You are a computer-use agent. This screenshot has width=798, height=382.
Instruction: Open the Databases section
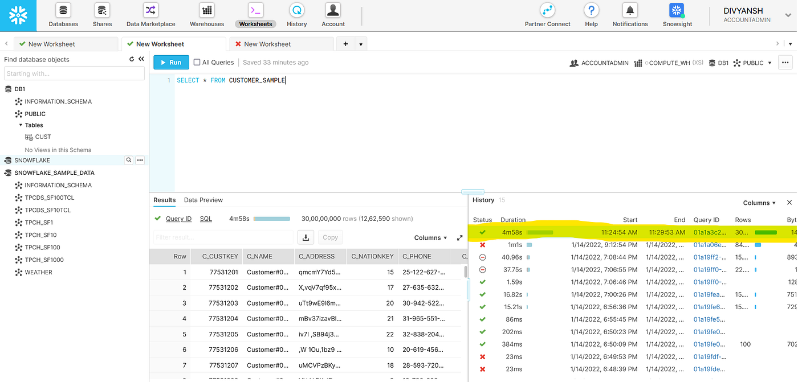click(63, 14)
